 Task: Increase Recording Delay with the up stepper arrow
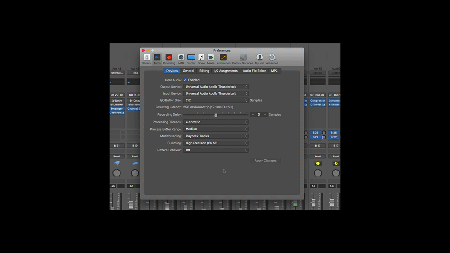(265, 115)
